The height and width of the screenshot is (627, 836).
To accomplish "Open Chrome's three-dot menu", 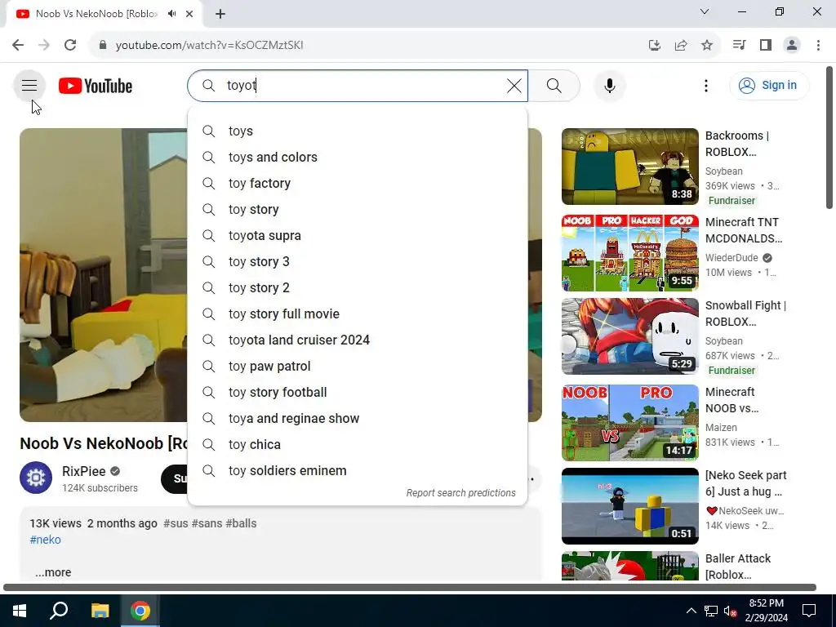I will click(818, 45).
